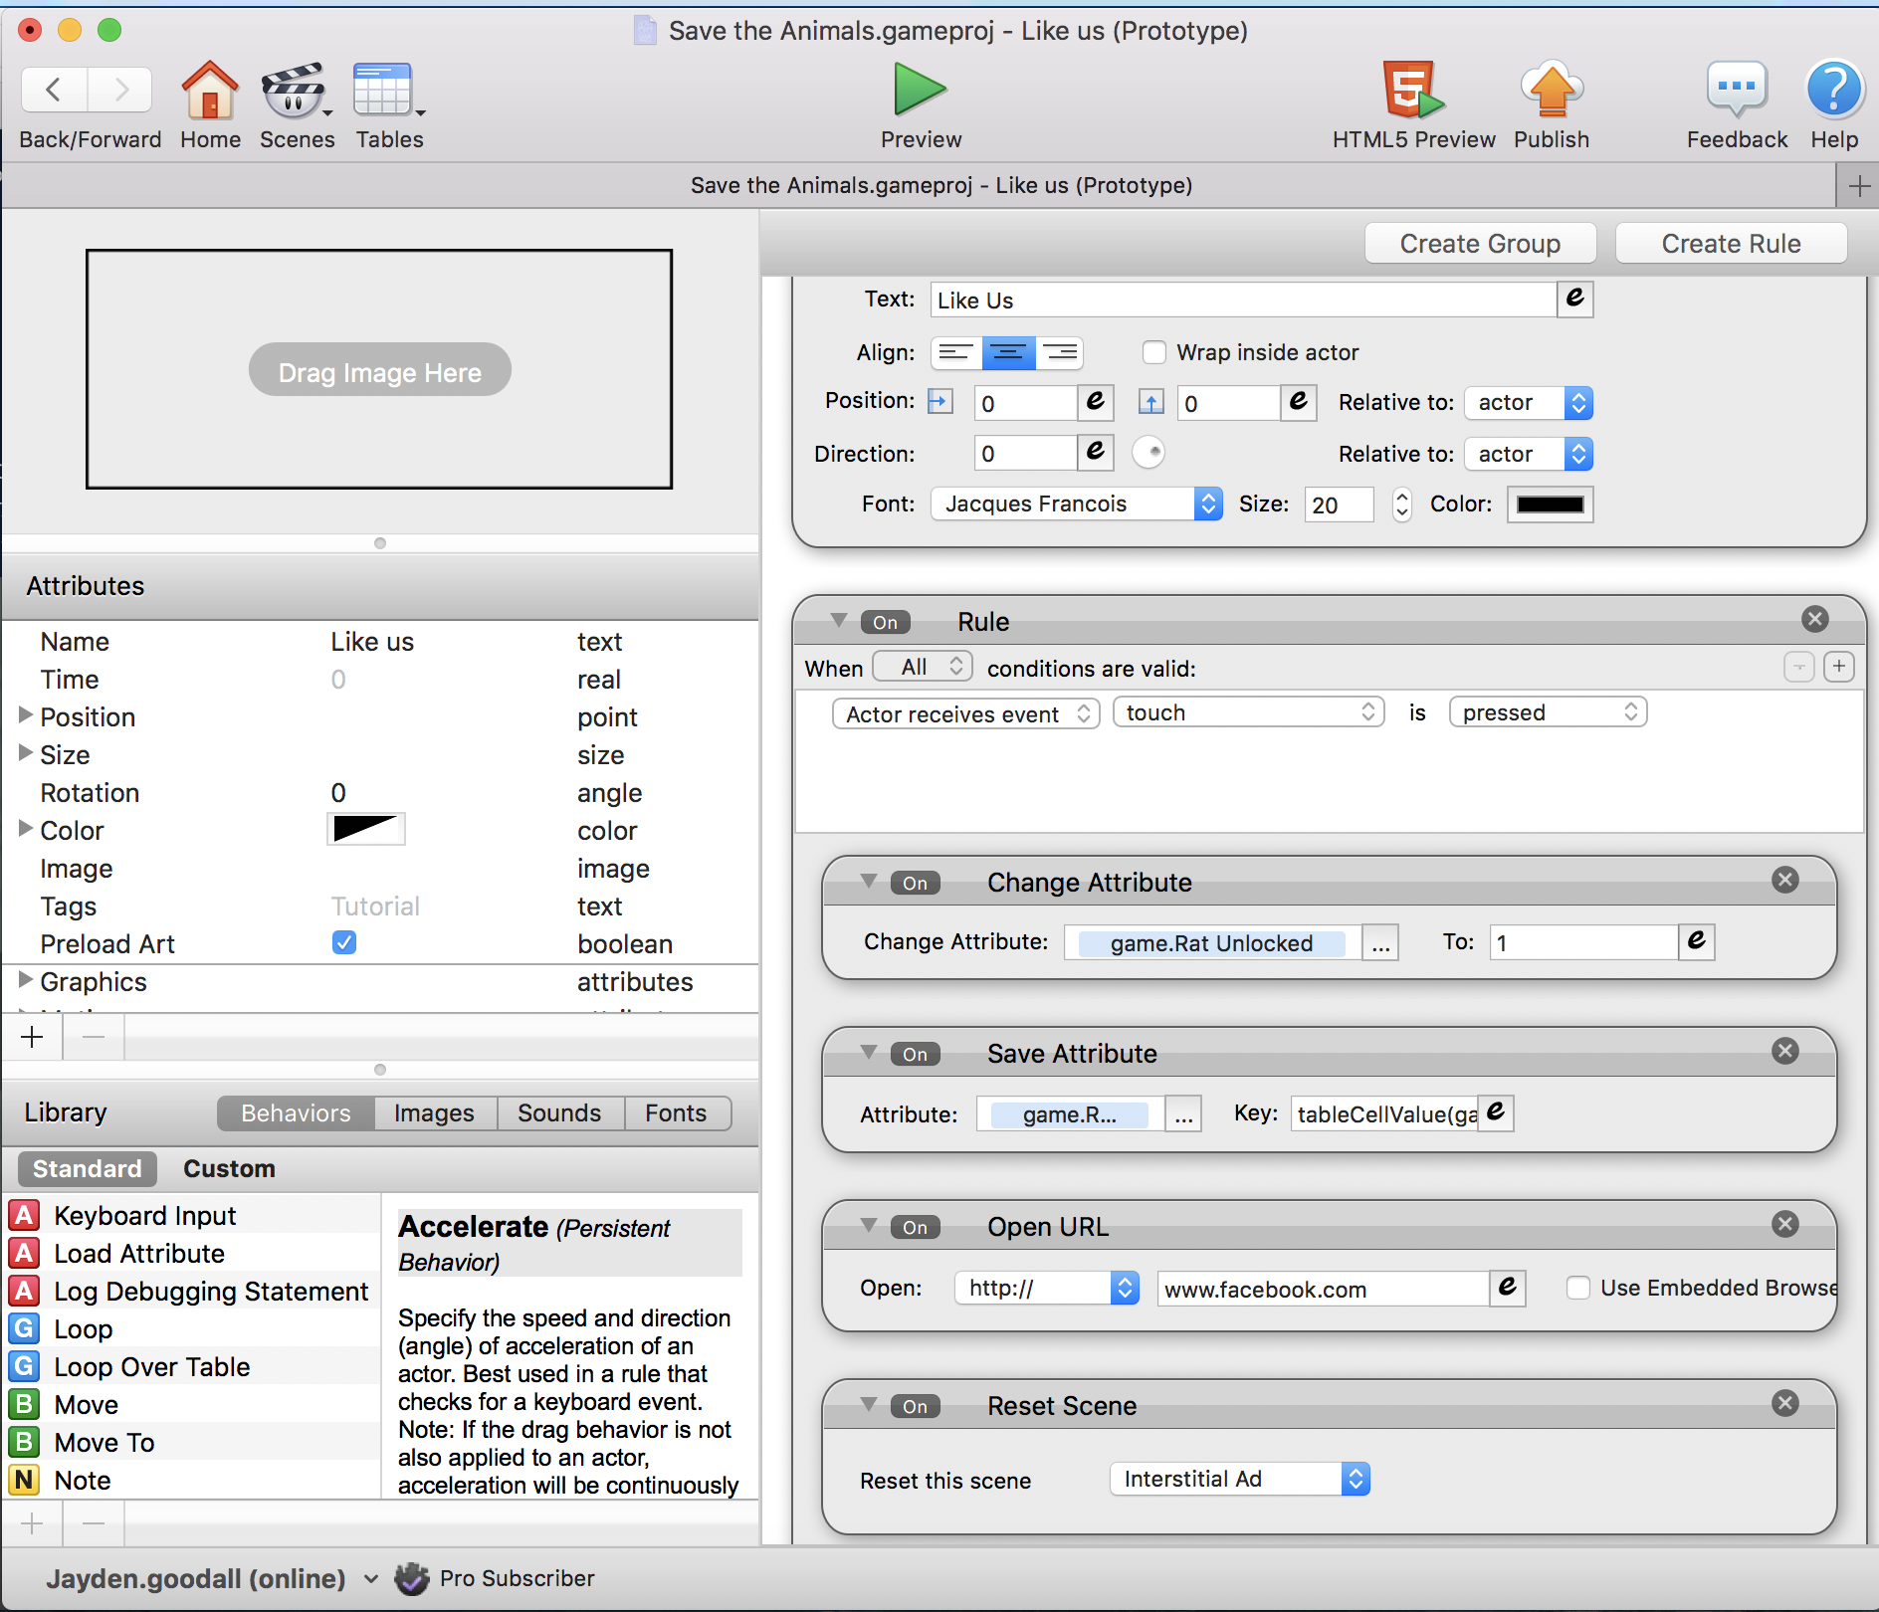Open the text Color swatch

pyautogui.click(x=1550, y=504)
